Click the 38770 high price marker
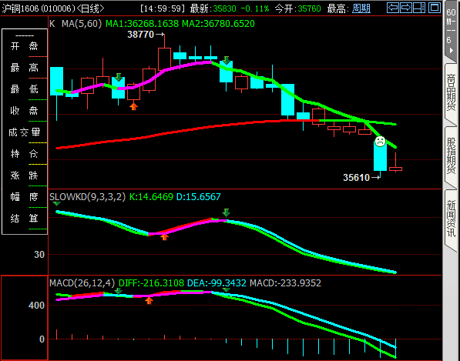460x361 pixels. [141, 35]
